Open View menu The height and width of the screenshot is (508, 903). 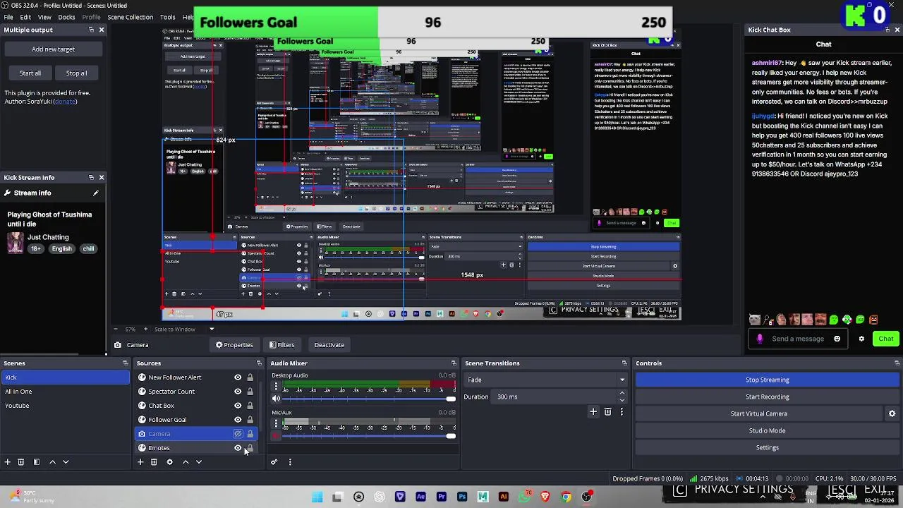[x=44, y=17]
